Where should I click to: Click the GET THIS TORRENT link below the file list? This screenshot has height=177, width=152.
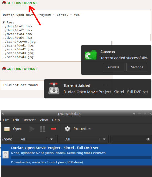(22, 69)
